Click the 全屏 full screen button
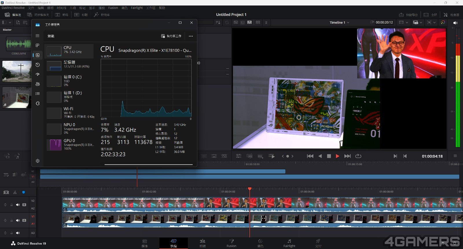The height and width of the screenshot is (249, 463). pyautogui.click(x=430, y=15)
